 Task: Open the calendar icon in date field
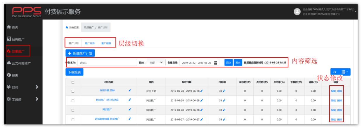point(216,63)
